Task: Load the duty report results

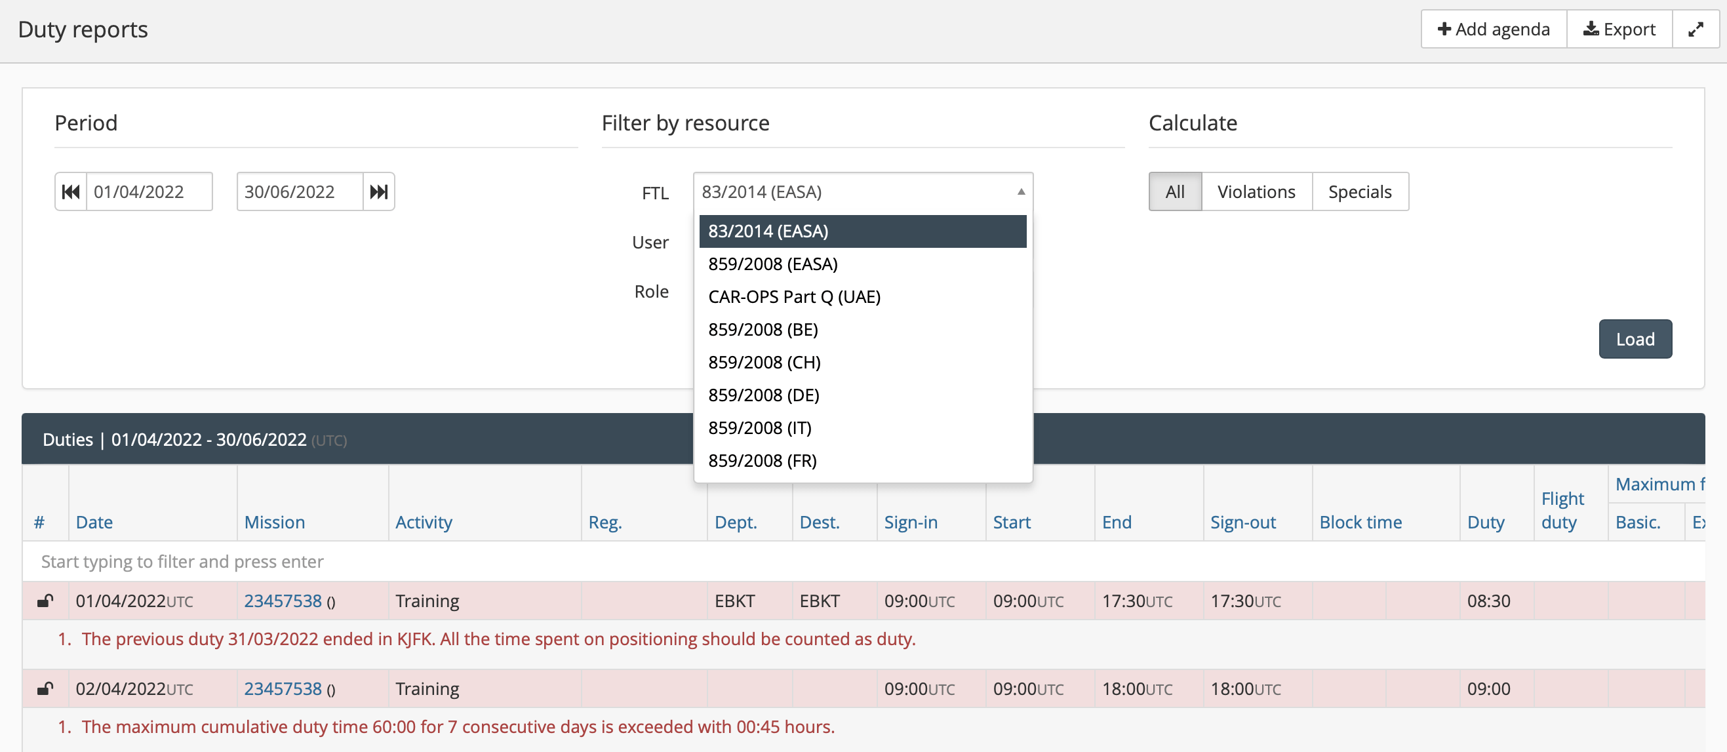Action: pos(1635,339)
